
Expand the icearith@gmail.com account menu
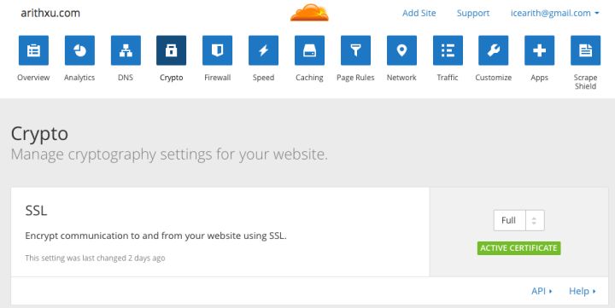click(554, 13)
